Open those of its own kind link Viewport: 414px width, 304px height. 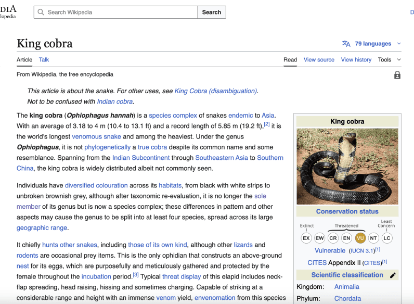[x=158, y=245]
